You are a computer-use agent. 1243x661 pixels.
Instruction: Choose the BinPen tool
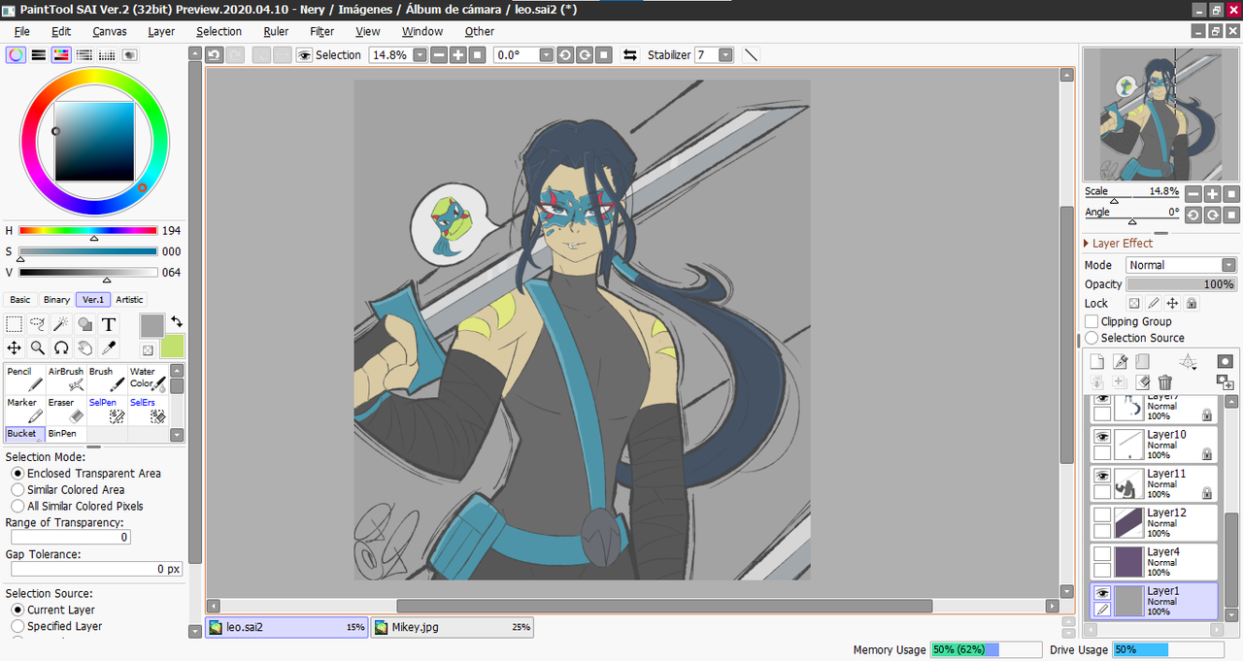click(65, 434)
